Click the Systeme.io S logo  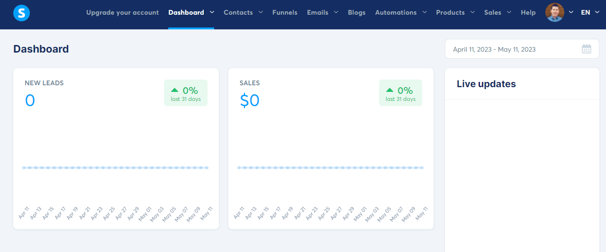tap(22, 12)
